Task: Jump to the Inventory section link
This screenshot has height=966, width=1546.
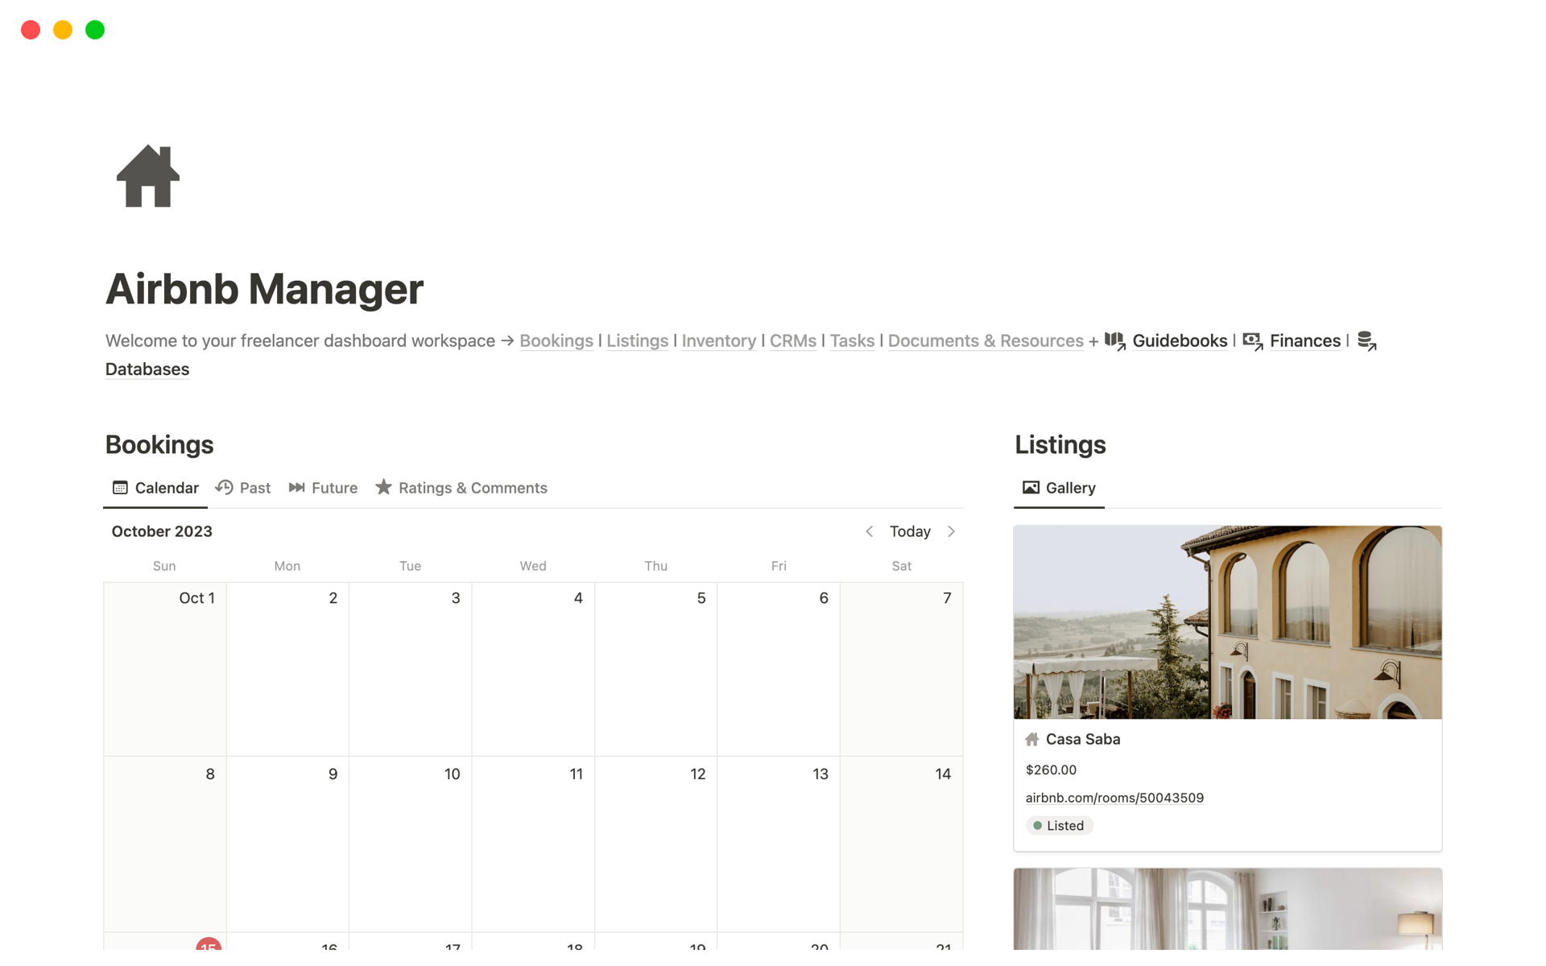Action: 718,341
